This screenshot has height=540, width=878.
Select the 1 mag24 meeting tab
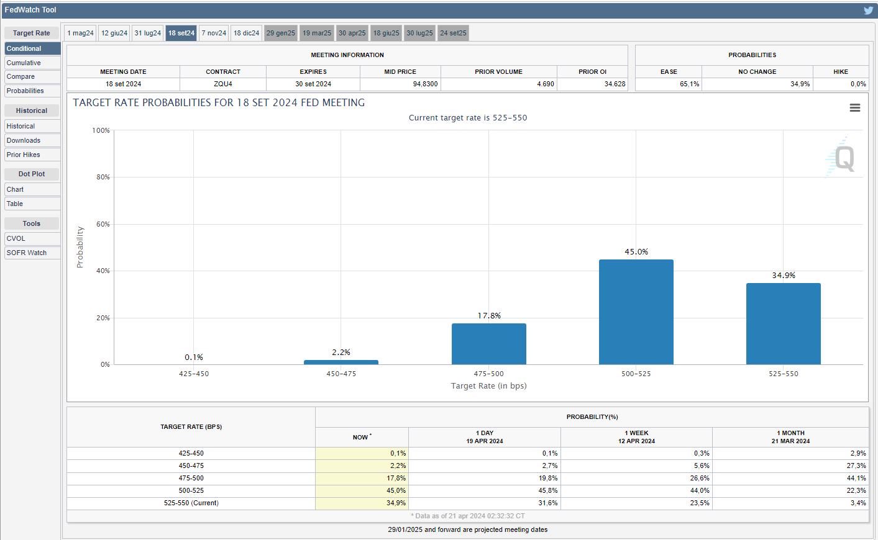tap(80, 33)
